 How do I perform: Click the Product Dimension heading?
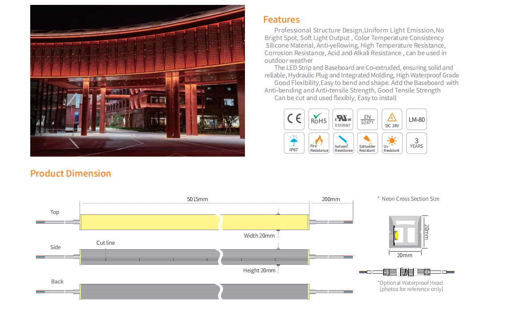[71, 174]
